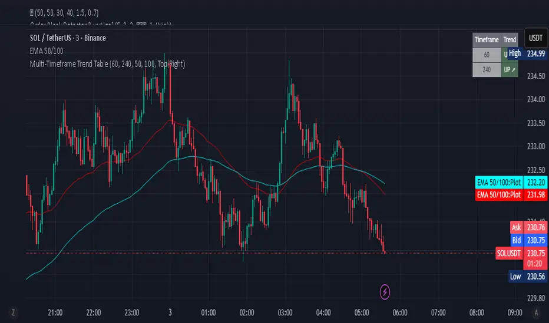The image size is (549, 323).
Task: Click the red EMA 50/100 Plot price label
Action: click(498, 194)
